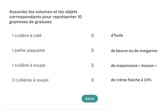
Task: Click the 'de crème fraîche à 15%' label
Action: tap(131, 80)
